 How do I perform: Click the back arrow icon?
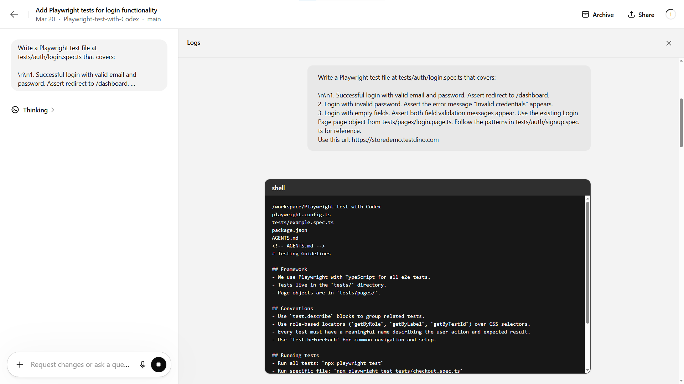14,14
